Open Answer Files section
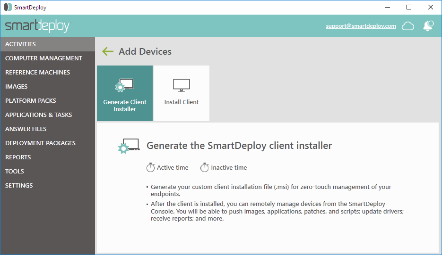The width and height of the screenshot is (442, 255). coord(48,129)
